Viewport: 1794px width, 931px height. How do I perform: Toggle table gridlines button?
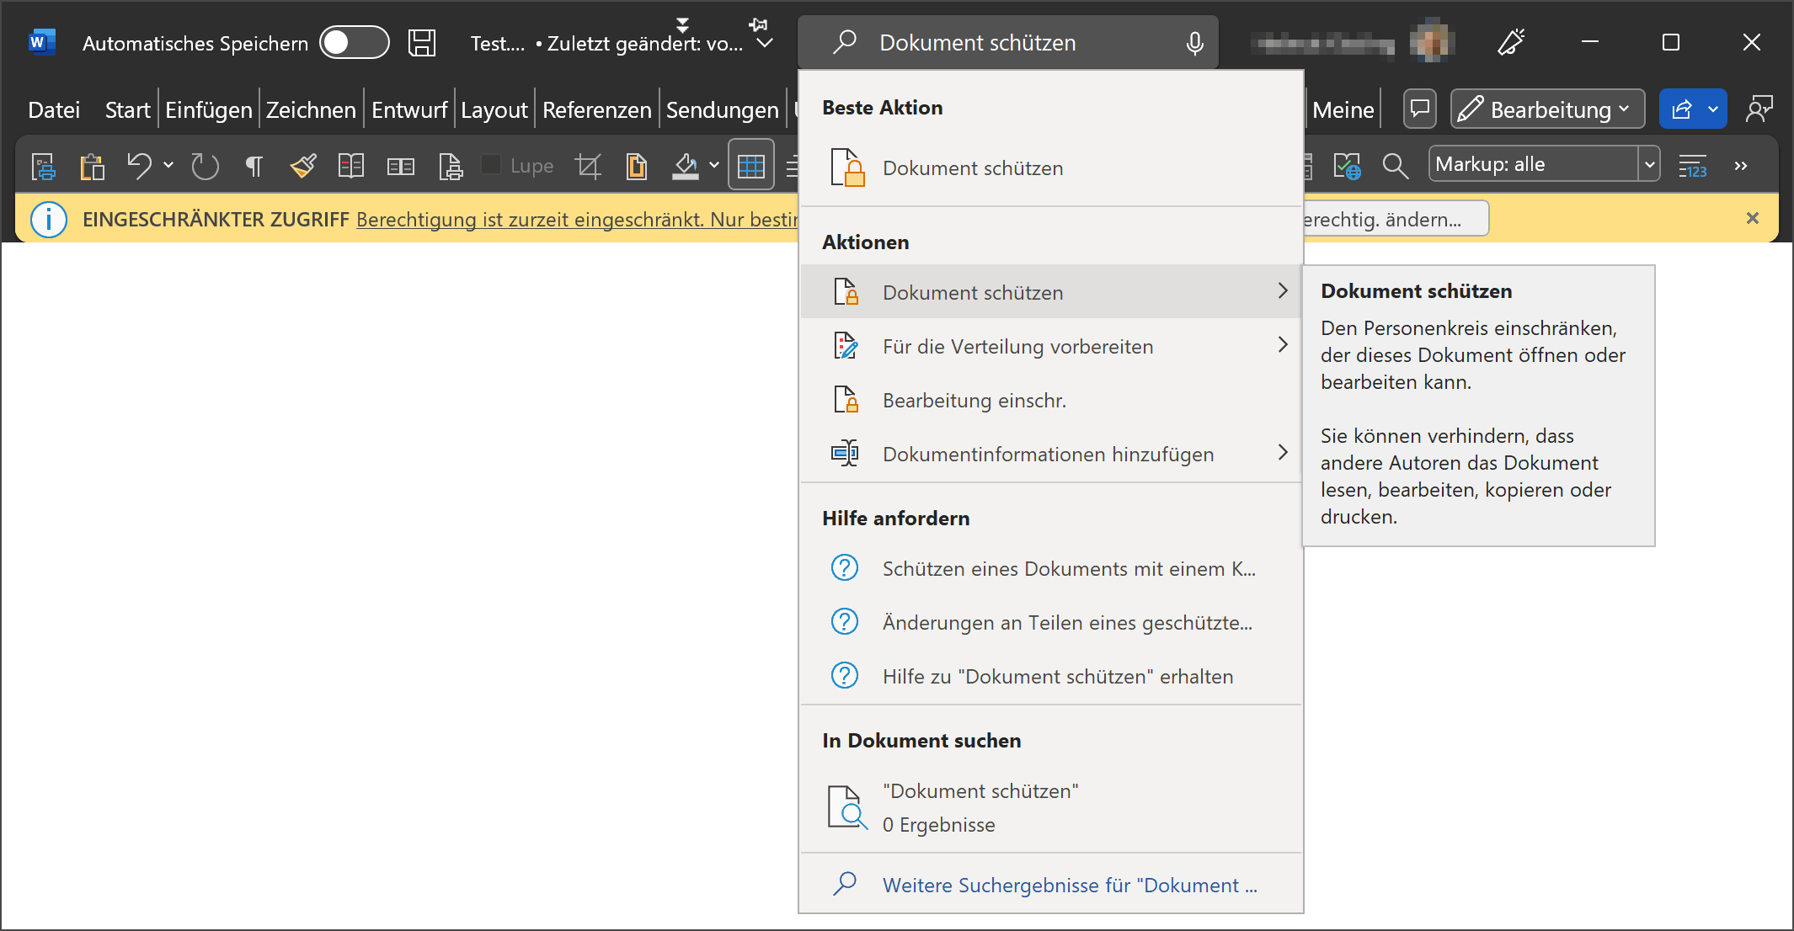[x=750, y=166]
